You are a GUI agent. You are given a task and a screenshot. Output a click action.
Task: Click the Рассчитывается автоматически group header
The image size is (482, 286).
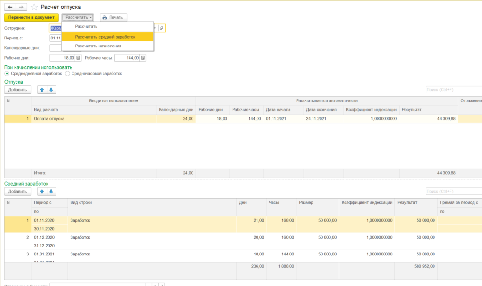coord(327,101)
